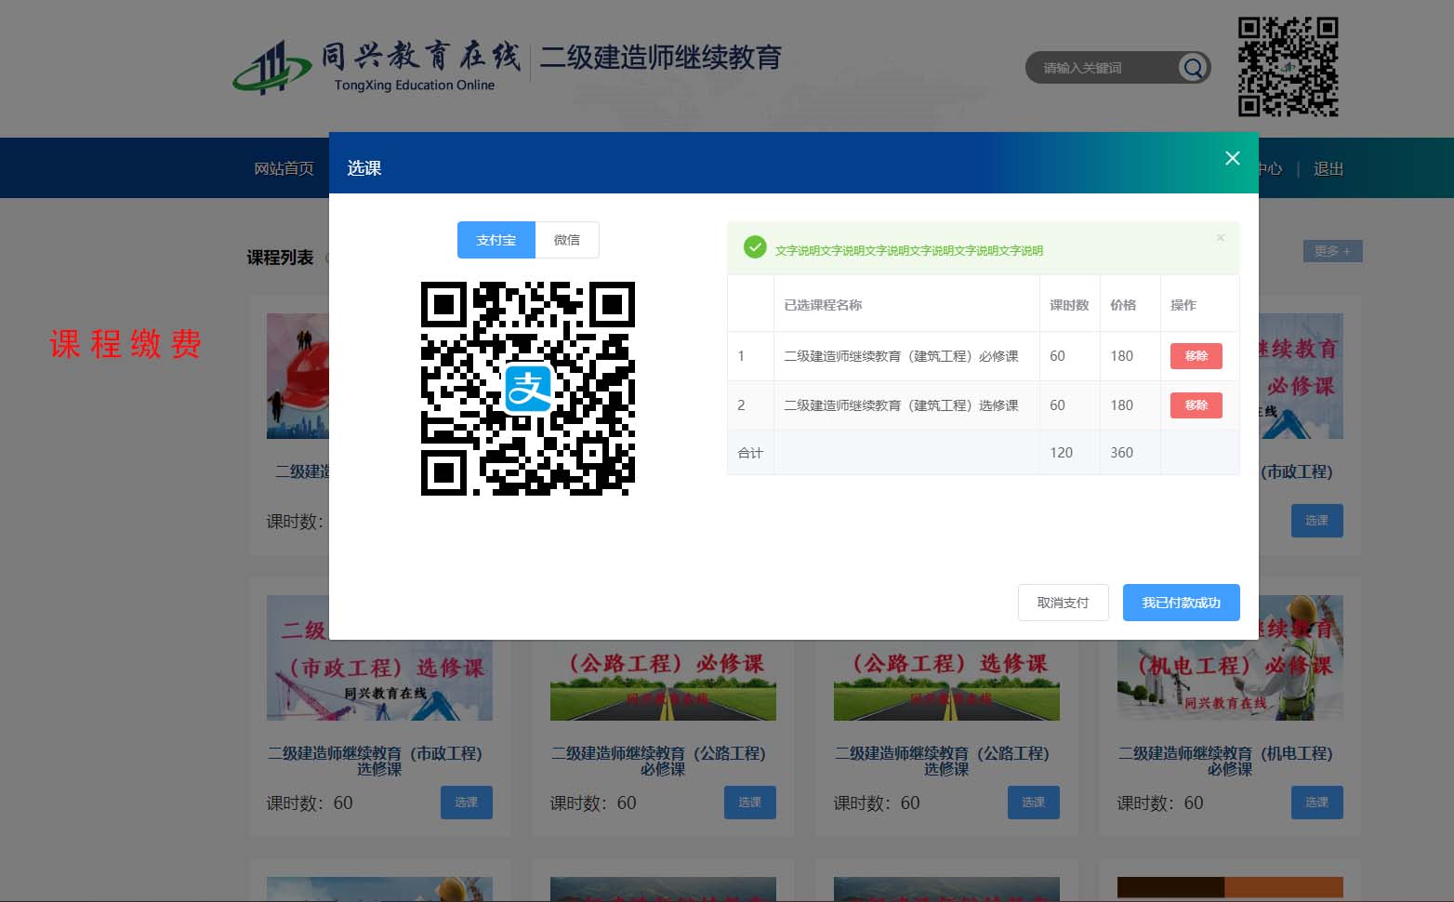
Task: Click the row 2 建筑工程 选修课 course name
Action: (901, 405)
